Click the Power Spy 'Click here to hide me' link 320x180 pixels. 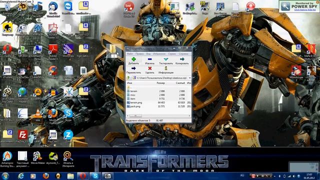[x=305, y=9]
